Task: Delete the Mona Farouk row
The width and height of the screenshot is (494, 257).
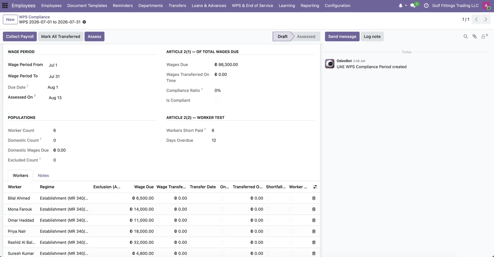Action: point(314,209)
